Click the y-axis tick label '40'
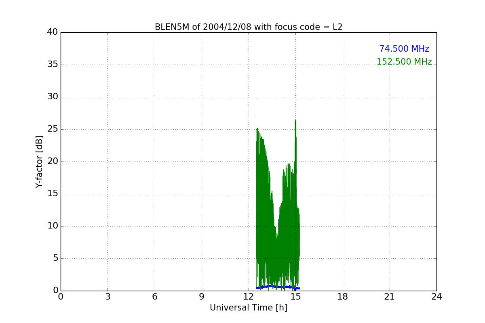Image resolution: width=485 pixels, height=323 pixels. (x=53, y=32)
